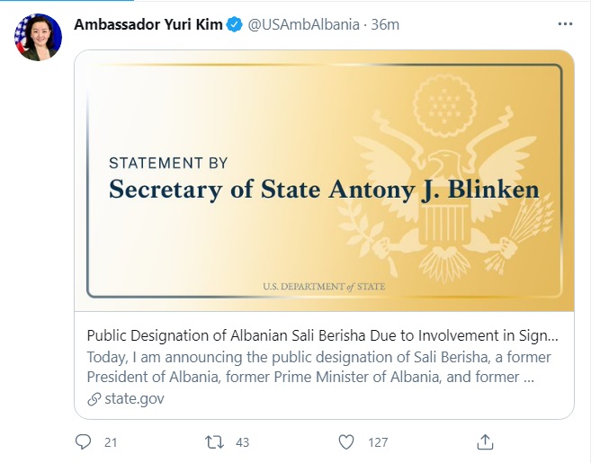Click the 43 retweets count
600x463 pixels.
(x=242, y=442)
